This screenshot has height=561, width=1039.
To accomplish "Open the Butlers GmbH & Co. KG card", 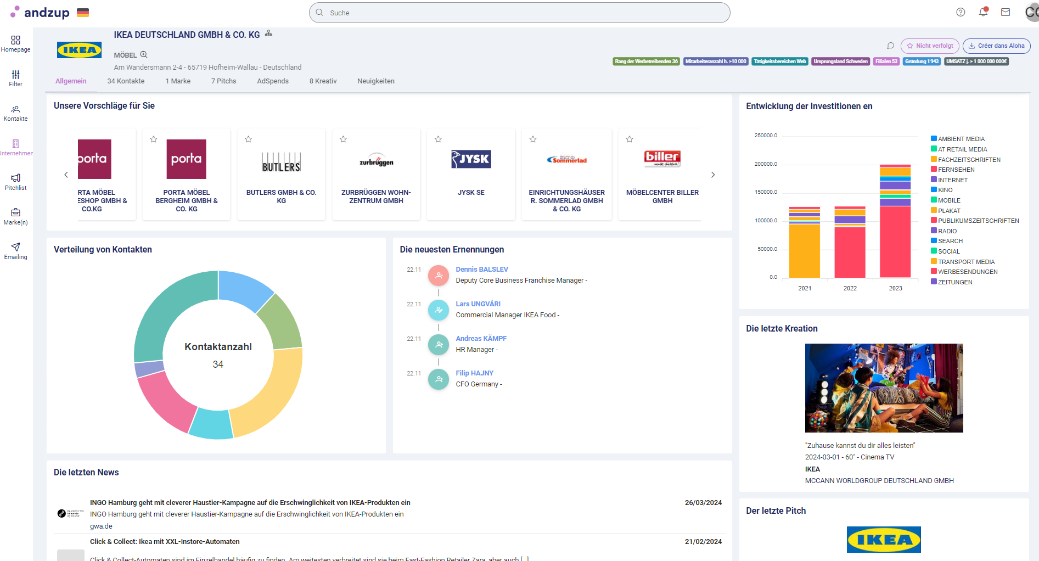I will (x=281, y=175).
